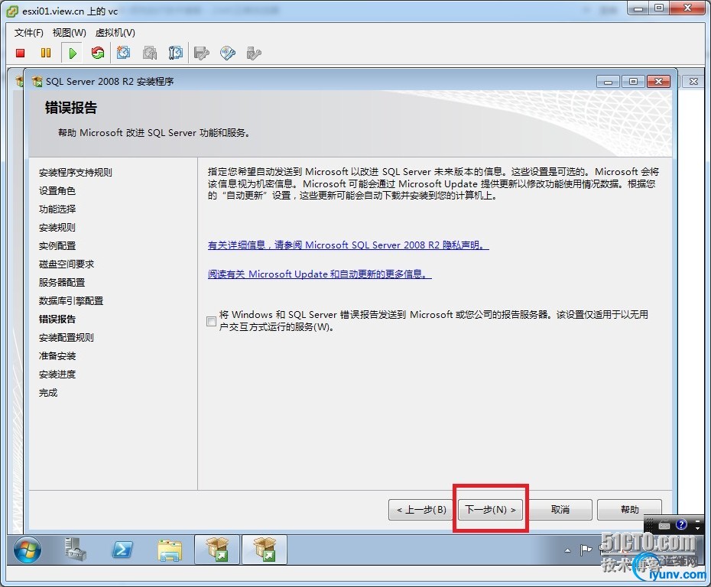Screen dimensions: 711x587
Task: Suspend the VM with pause icon
Action: click(46, 53)
